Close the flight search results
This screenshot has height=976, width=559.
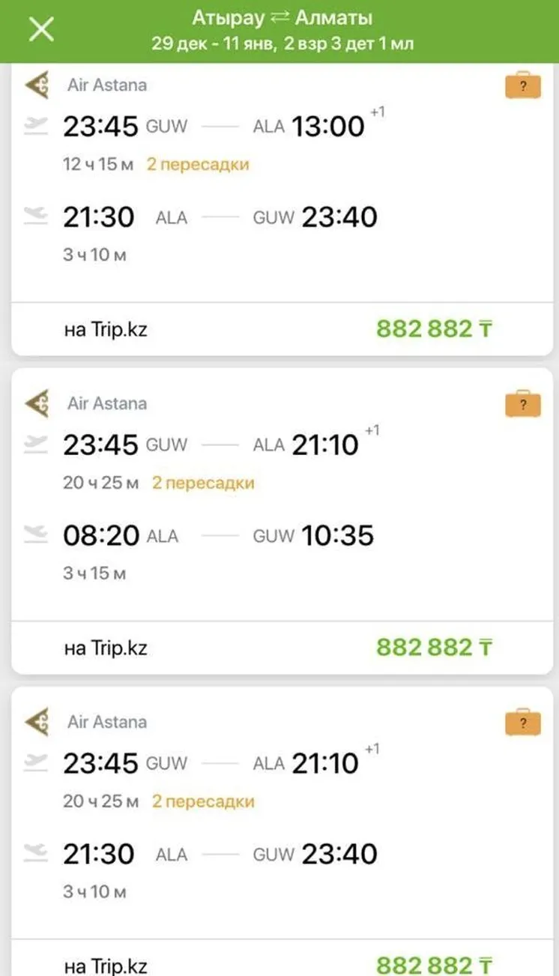click(40, 30)
